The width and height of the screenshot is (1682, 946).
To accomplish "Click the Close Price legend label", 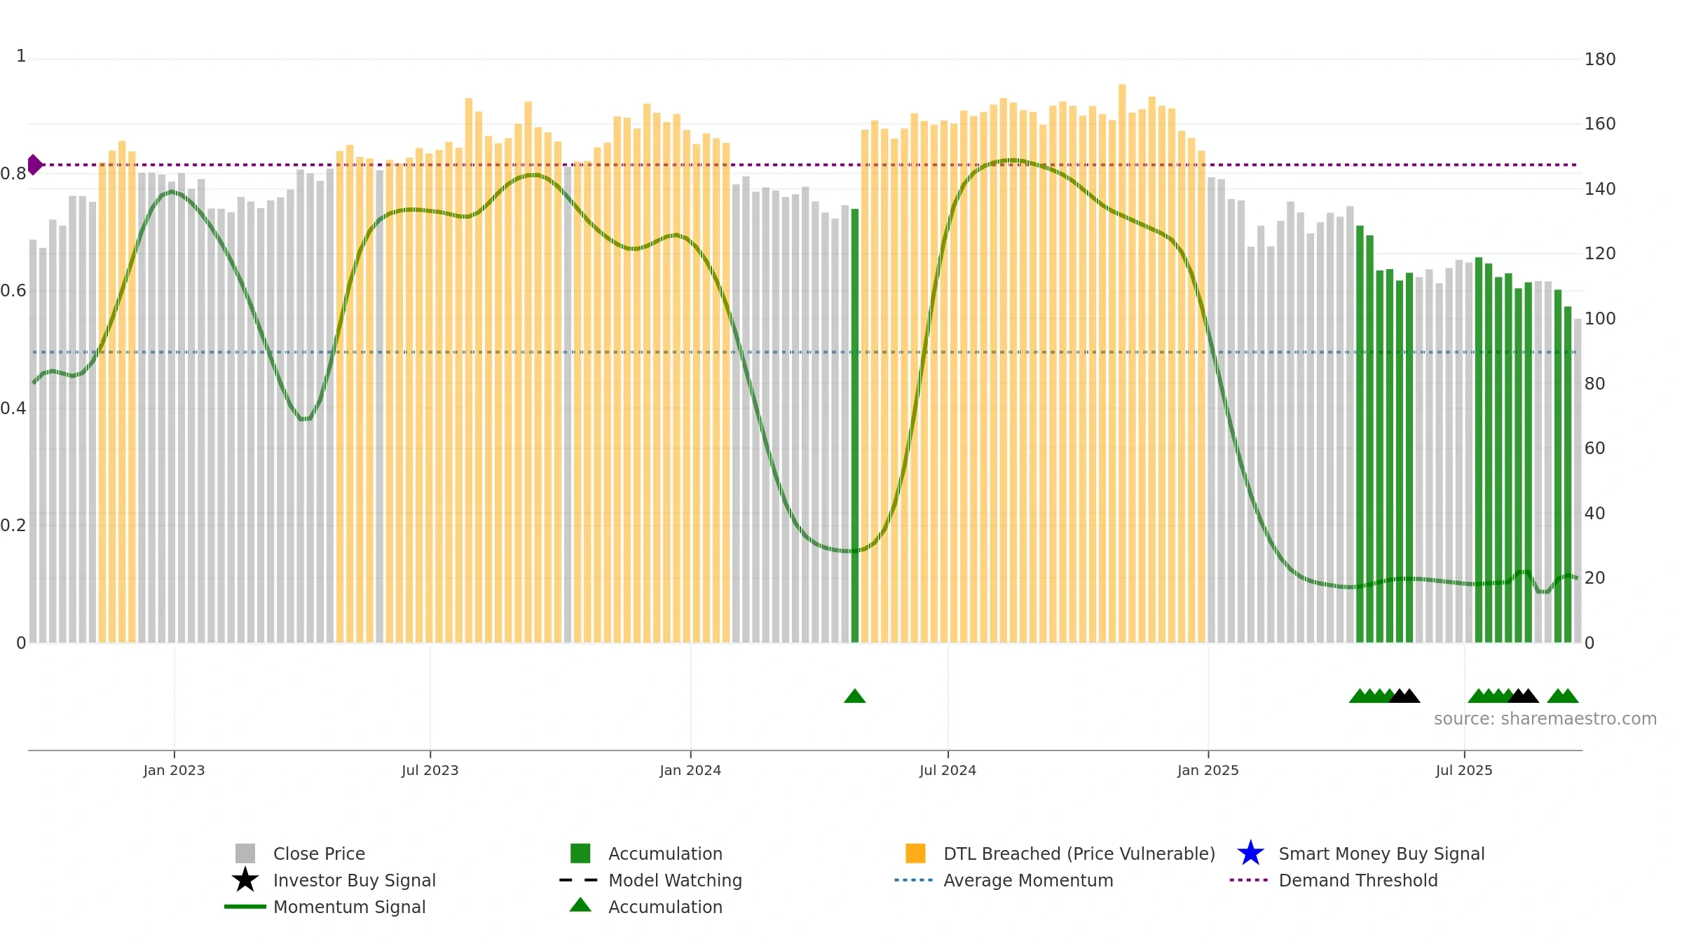I will [319, 854].
